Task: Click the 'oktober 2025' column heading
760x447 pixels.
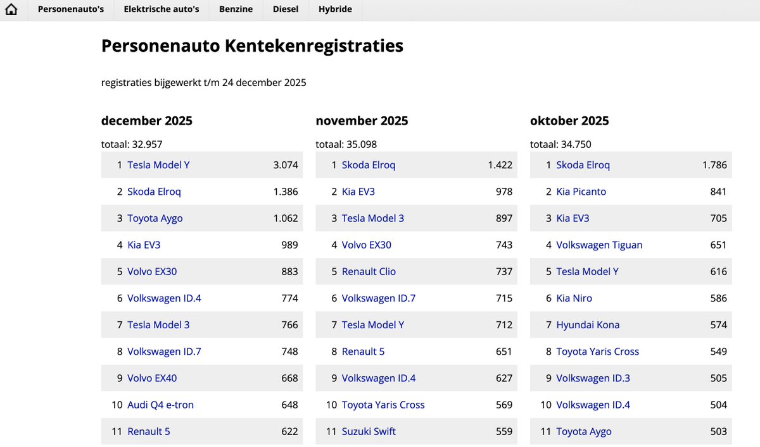Action: click(570, 121)
